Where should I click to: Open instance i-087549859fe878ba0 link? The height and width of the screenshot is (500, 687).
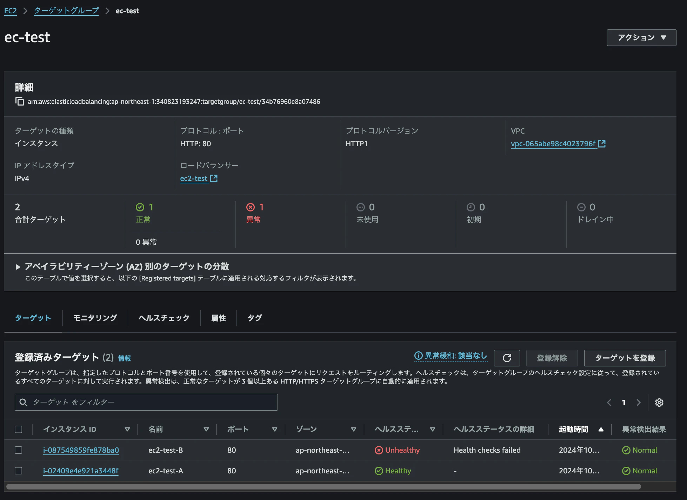click(81, 450)
